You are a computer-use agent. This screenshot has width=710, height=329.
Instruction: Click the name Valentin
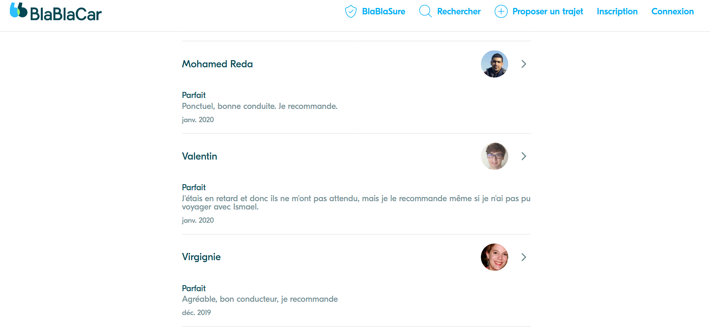(x=199, y=156)
